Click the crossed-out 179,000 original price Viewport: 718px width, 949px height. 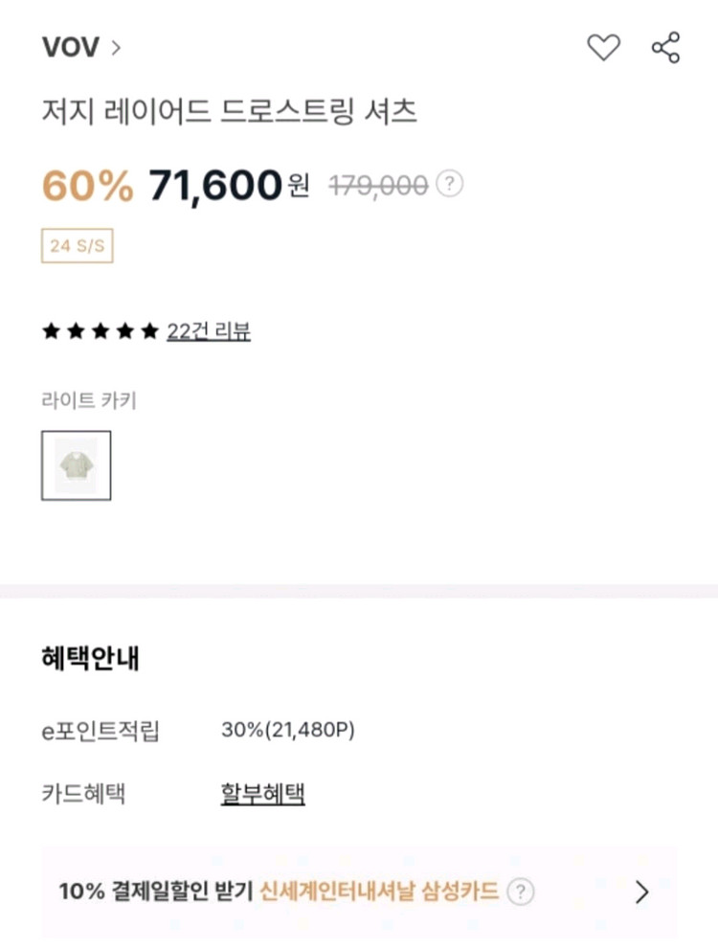tap(378, 186)
